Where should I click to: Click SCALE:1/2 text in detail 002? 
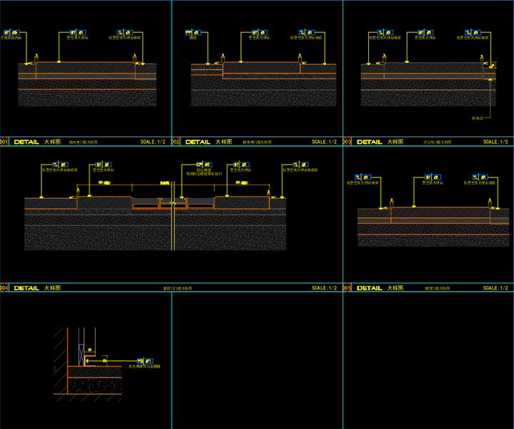point(325,142)
